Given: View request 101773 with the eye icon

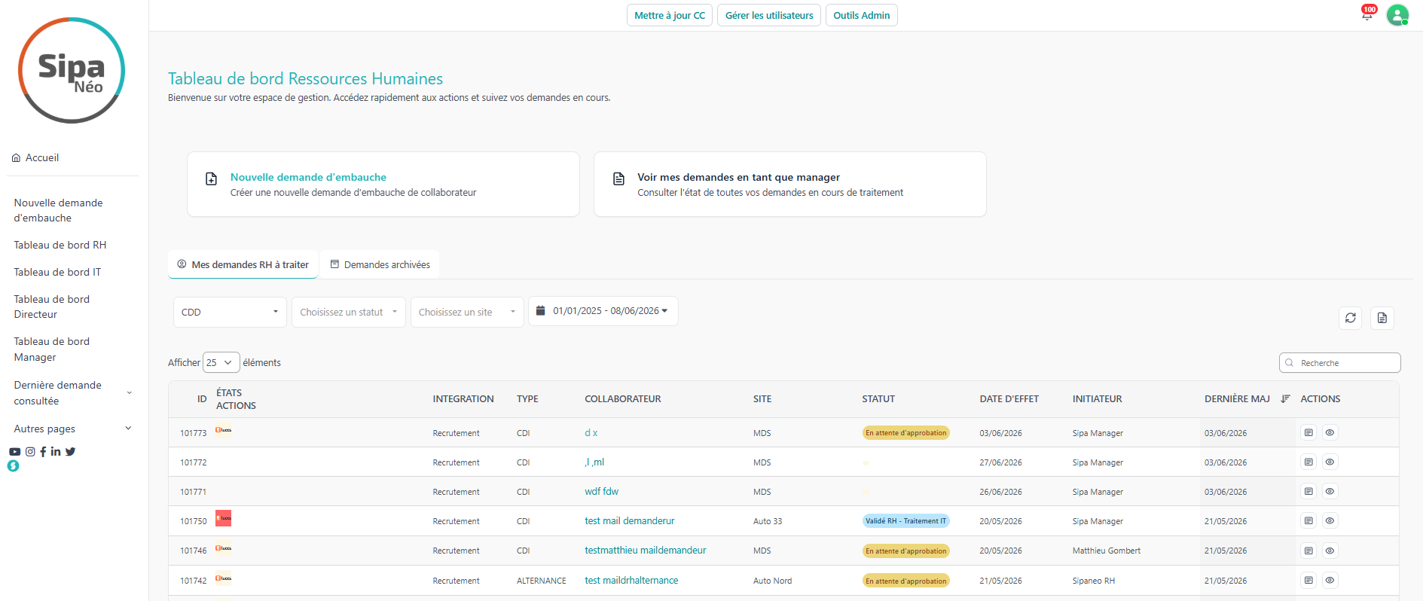Looking at the screenshot, I should 1330,433.
